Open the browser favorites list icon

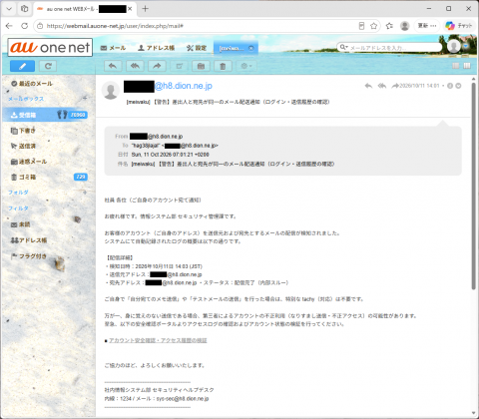pyautogui.click(x=389, y=26)
